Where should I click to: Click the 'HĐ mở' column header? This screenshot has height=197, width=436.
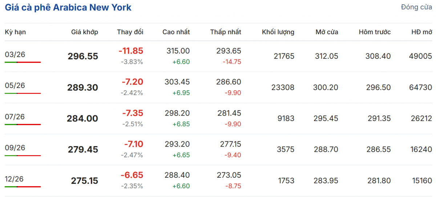click(x=421, y=32)
